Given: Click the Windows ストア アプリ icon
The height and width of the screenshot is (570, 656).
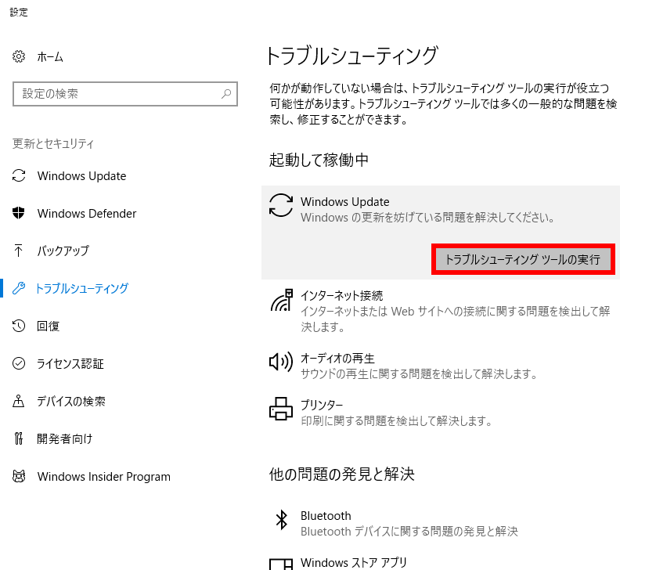Looking at the screenshot, I should (281, 565).
